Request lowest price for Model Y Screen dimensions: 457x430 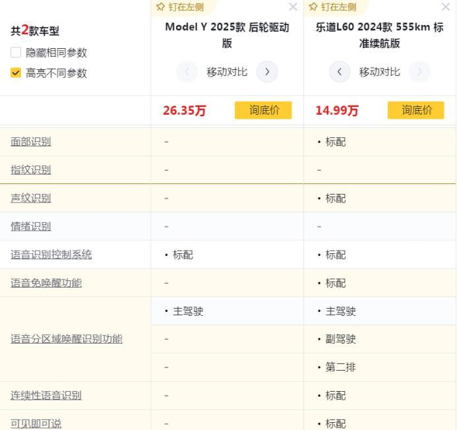tap(263, 110)
